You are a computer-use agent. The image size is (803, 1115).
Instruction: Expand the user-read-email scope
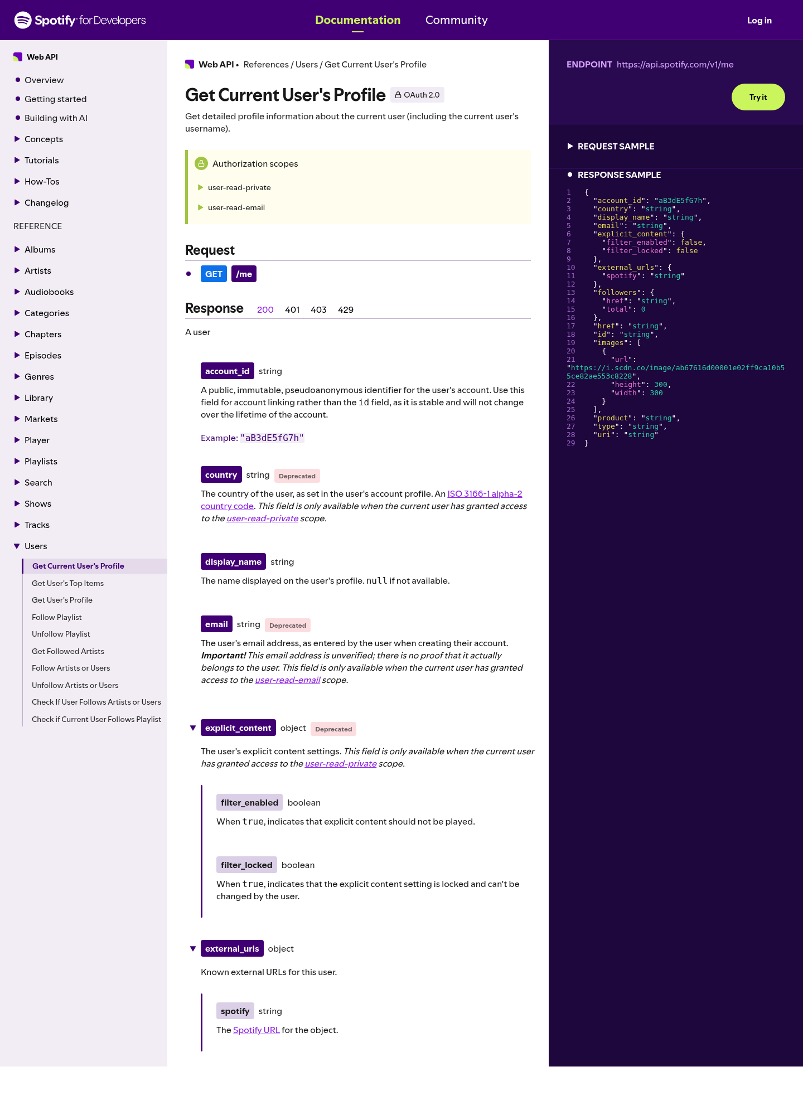point(231,207)
